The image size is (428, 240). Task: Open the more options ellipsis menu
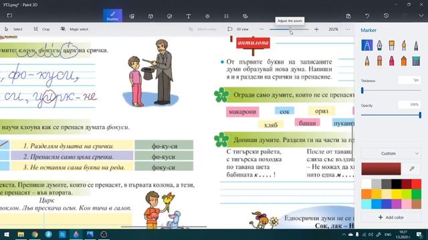click(x=348, y=29)
